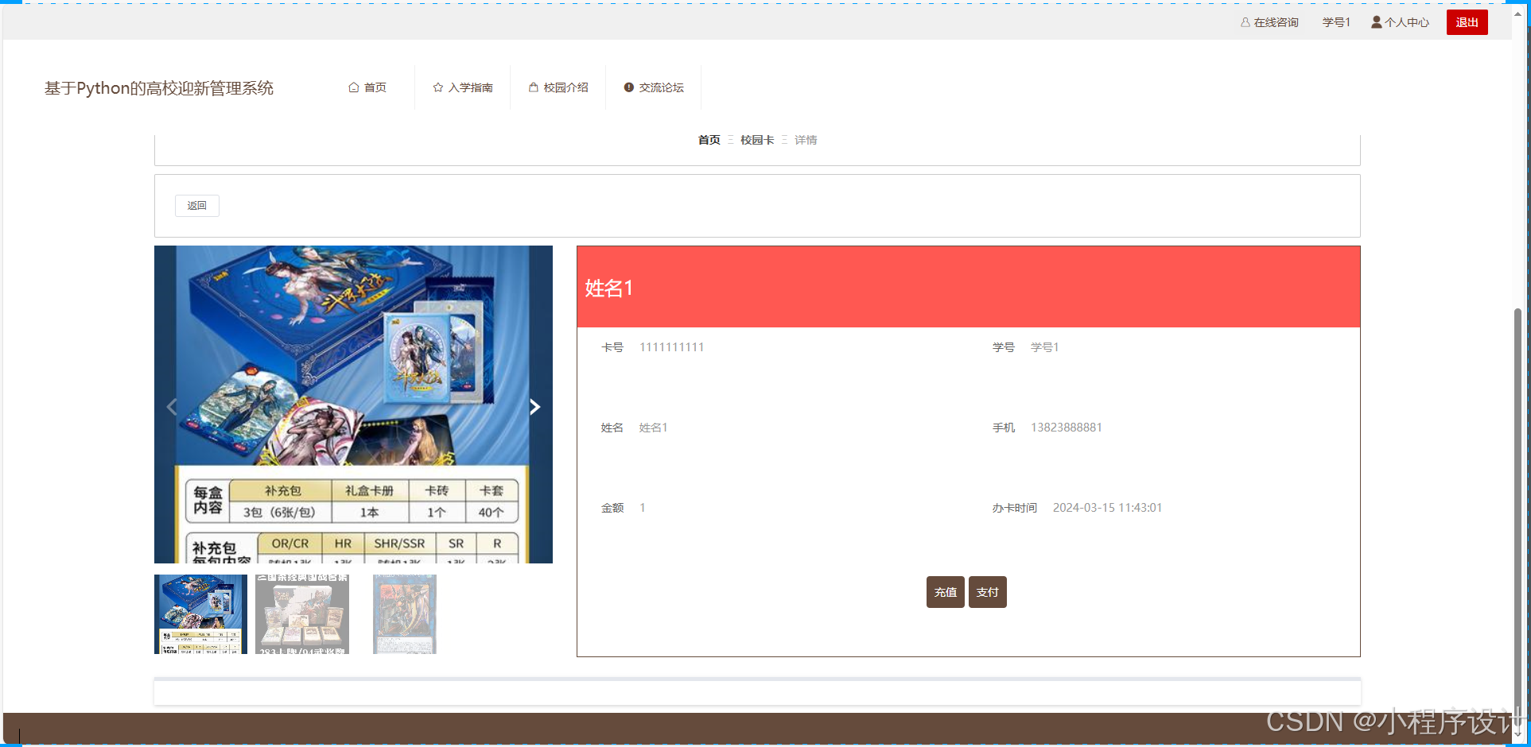This screenshot has height=747, width=1531.
Task: Open the 入学指南 navigation menu item
Action: pyautogui.click(x=463, y=87)
